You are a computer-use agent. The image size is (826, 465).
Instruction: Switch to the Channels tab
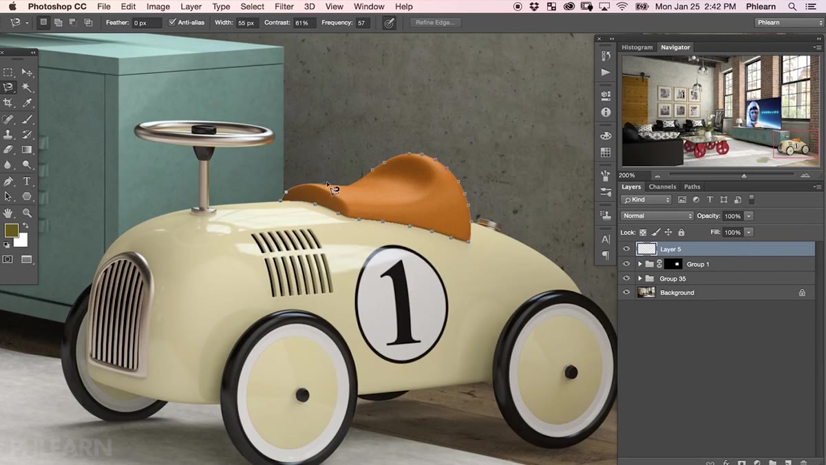click(x=662, y=186)
